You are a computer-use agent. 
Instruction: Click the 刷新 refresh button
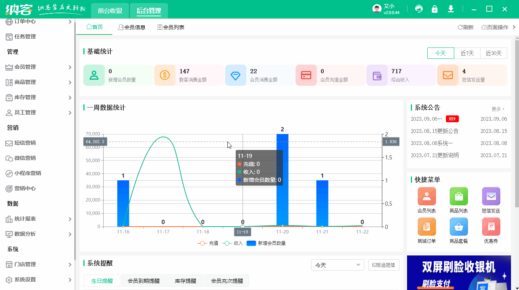click(465, 27)
